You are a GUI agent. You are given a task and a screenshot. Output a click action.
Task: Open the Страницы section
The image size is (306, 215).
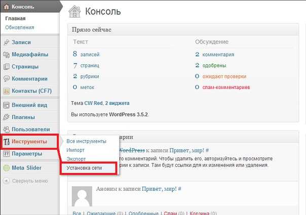25,66
